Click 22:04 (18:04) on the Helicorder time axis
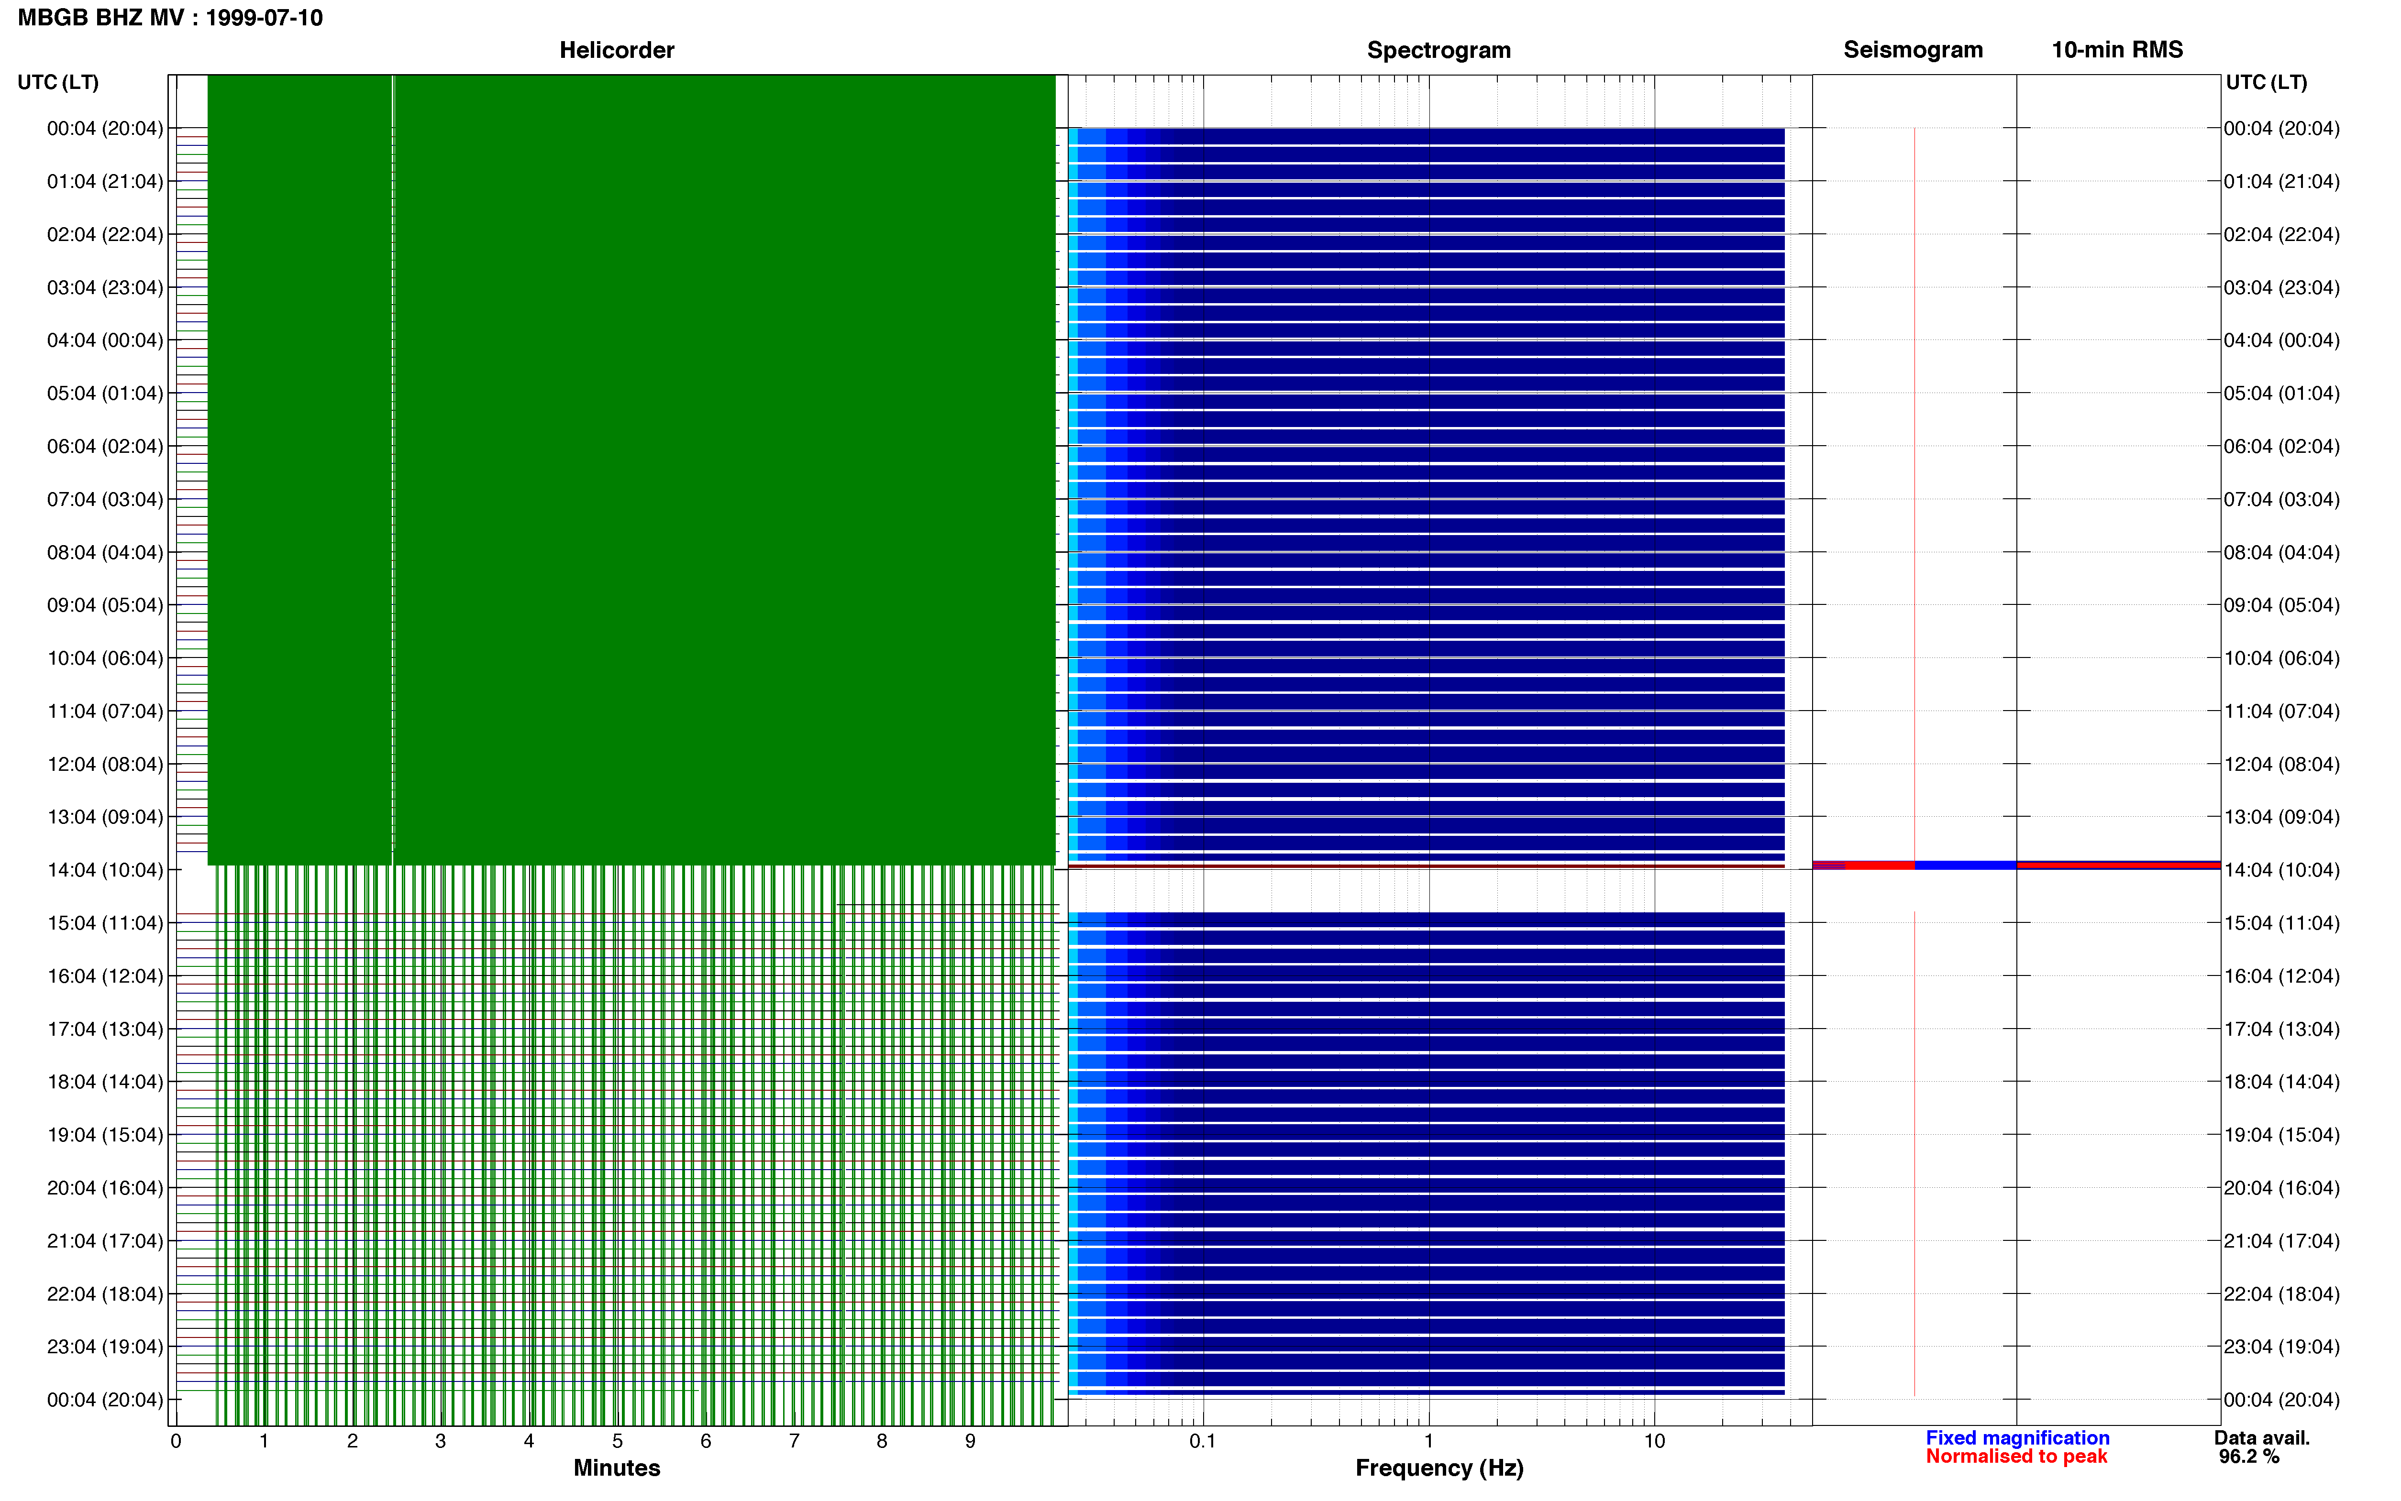 point(105,1293)
